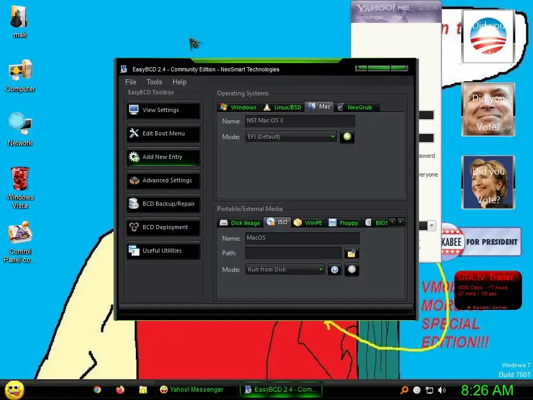
Task: Launch Chrome from the taskbar
Action: [97, 390]
